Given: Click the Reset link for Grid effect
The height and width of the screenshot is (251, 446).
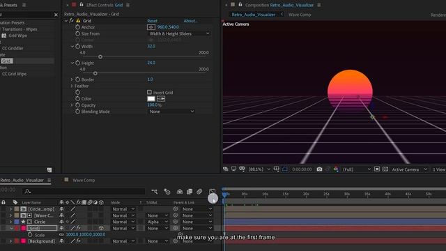Looking at the screenshot, I should 152,21.
